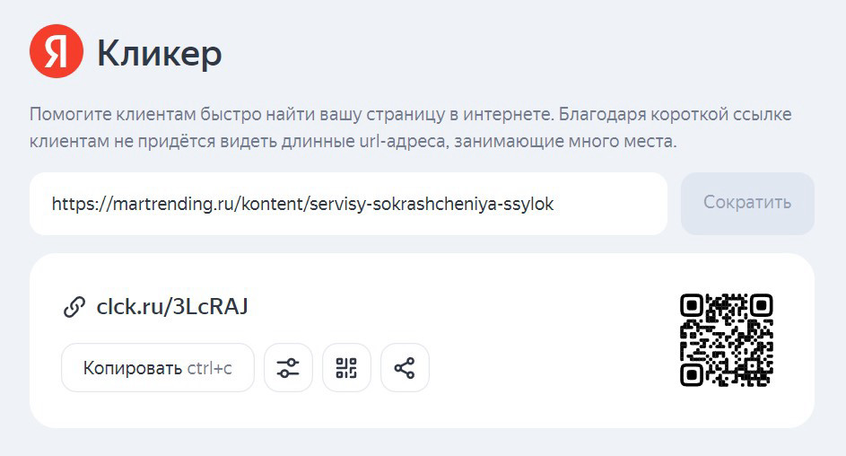This screenshot has height=456, width=846.
Task: Click the Сократить button
Action: point(747,203)
